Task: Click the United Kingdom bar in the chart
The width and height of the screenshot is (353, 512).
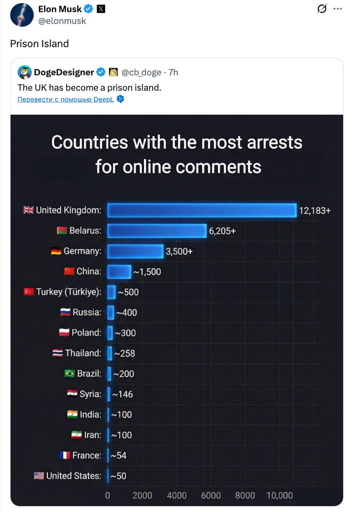Action: (201, 210)
